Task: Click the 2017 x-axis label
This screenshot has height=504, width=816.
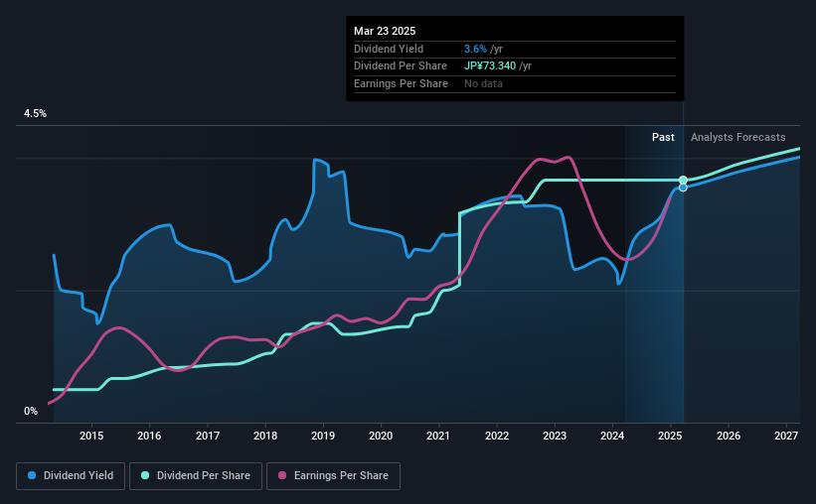Action: (207, 436)
